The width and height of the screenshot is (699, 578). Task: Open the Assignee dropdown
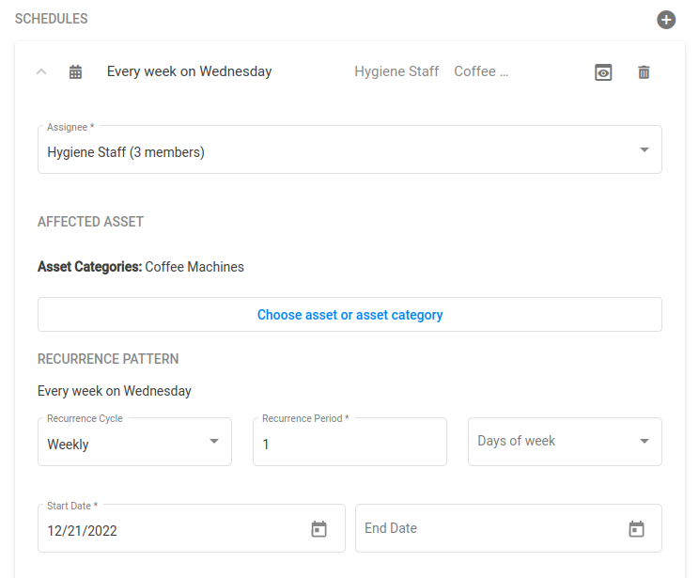tap(349, 149)
